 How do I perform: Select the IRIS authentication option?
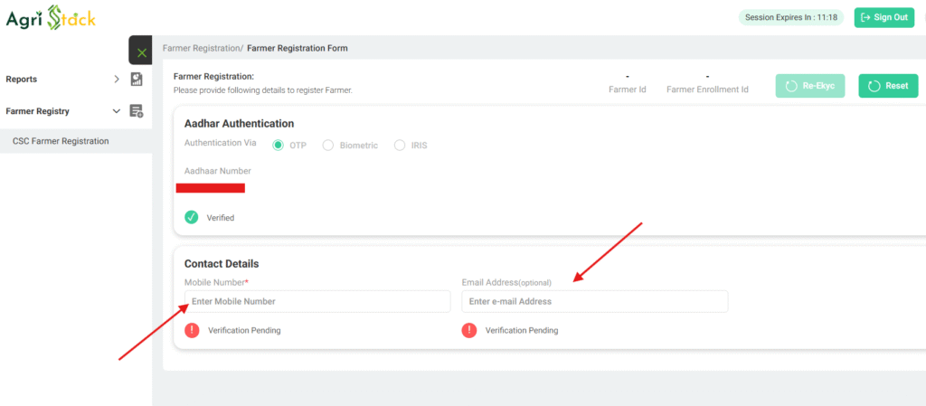coord(400,145)
